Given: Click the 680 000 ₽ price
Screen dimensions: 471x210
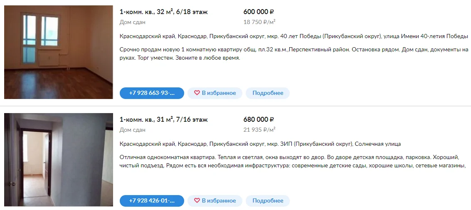Looking at the screenshot, I should (259, 120).
